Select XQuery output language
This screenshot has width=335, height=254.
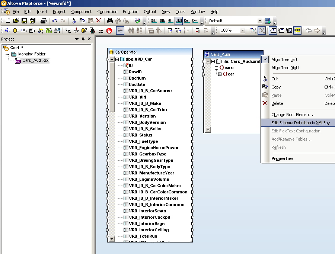coord(170,21)
